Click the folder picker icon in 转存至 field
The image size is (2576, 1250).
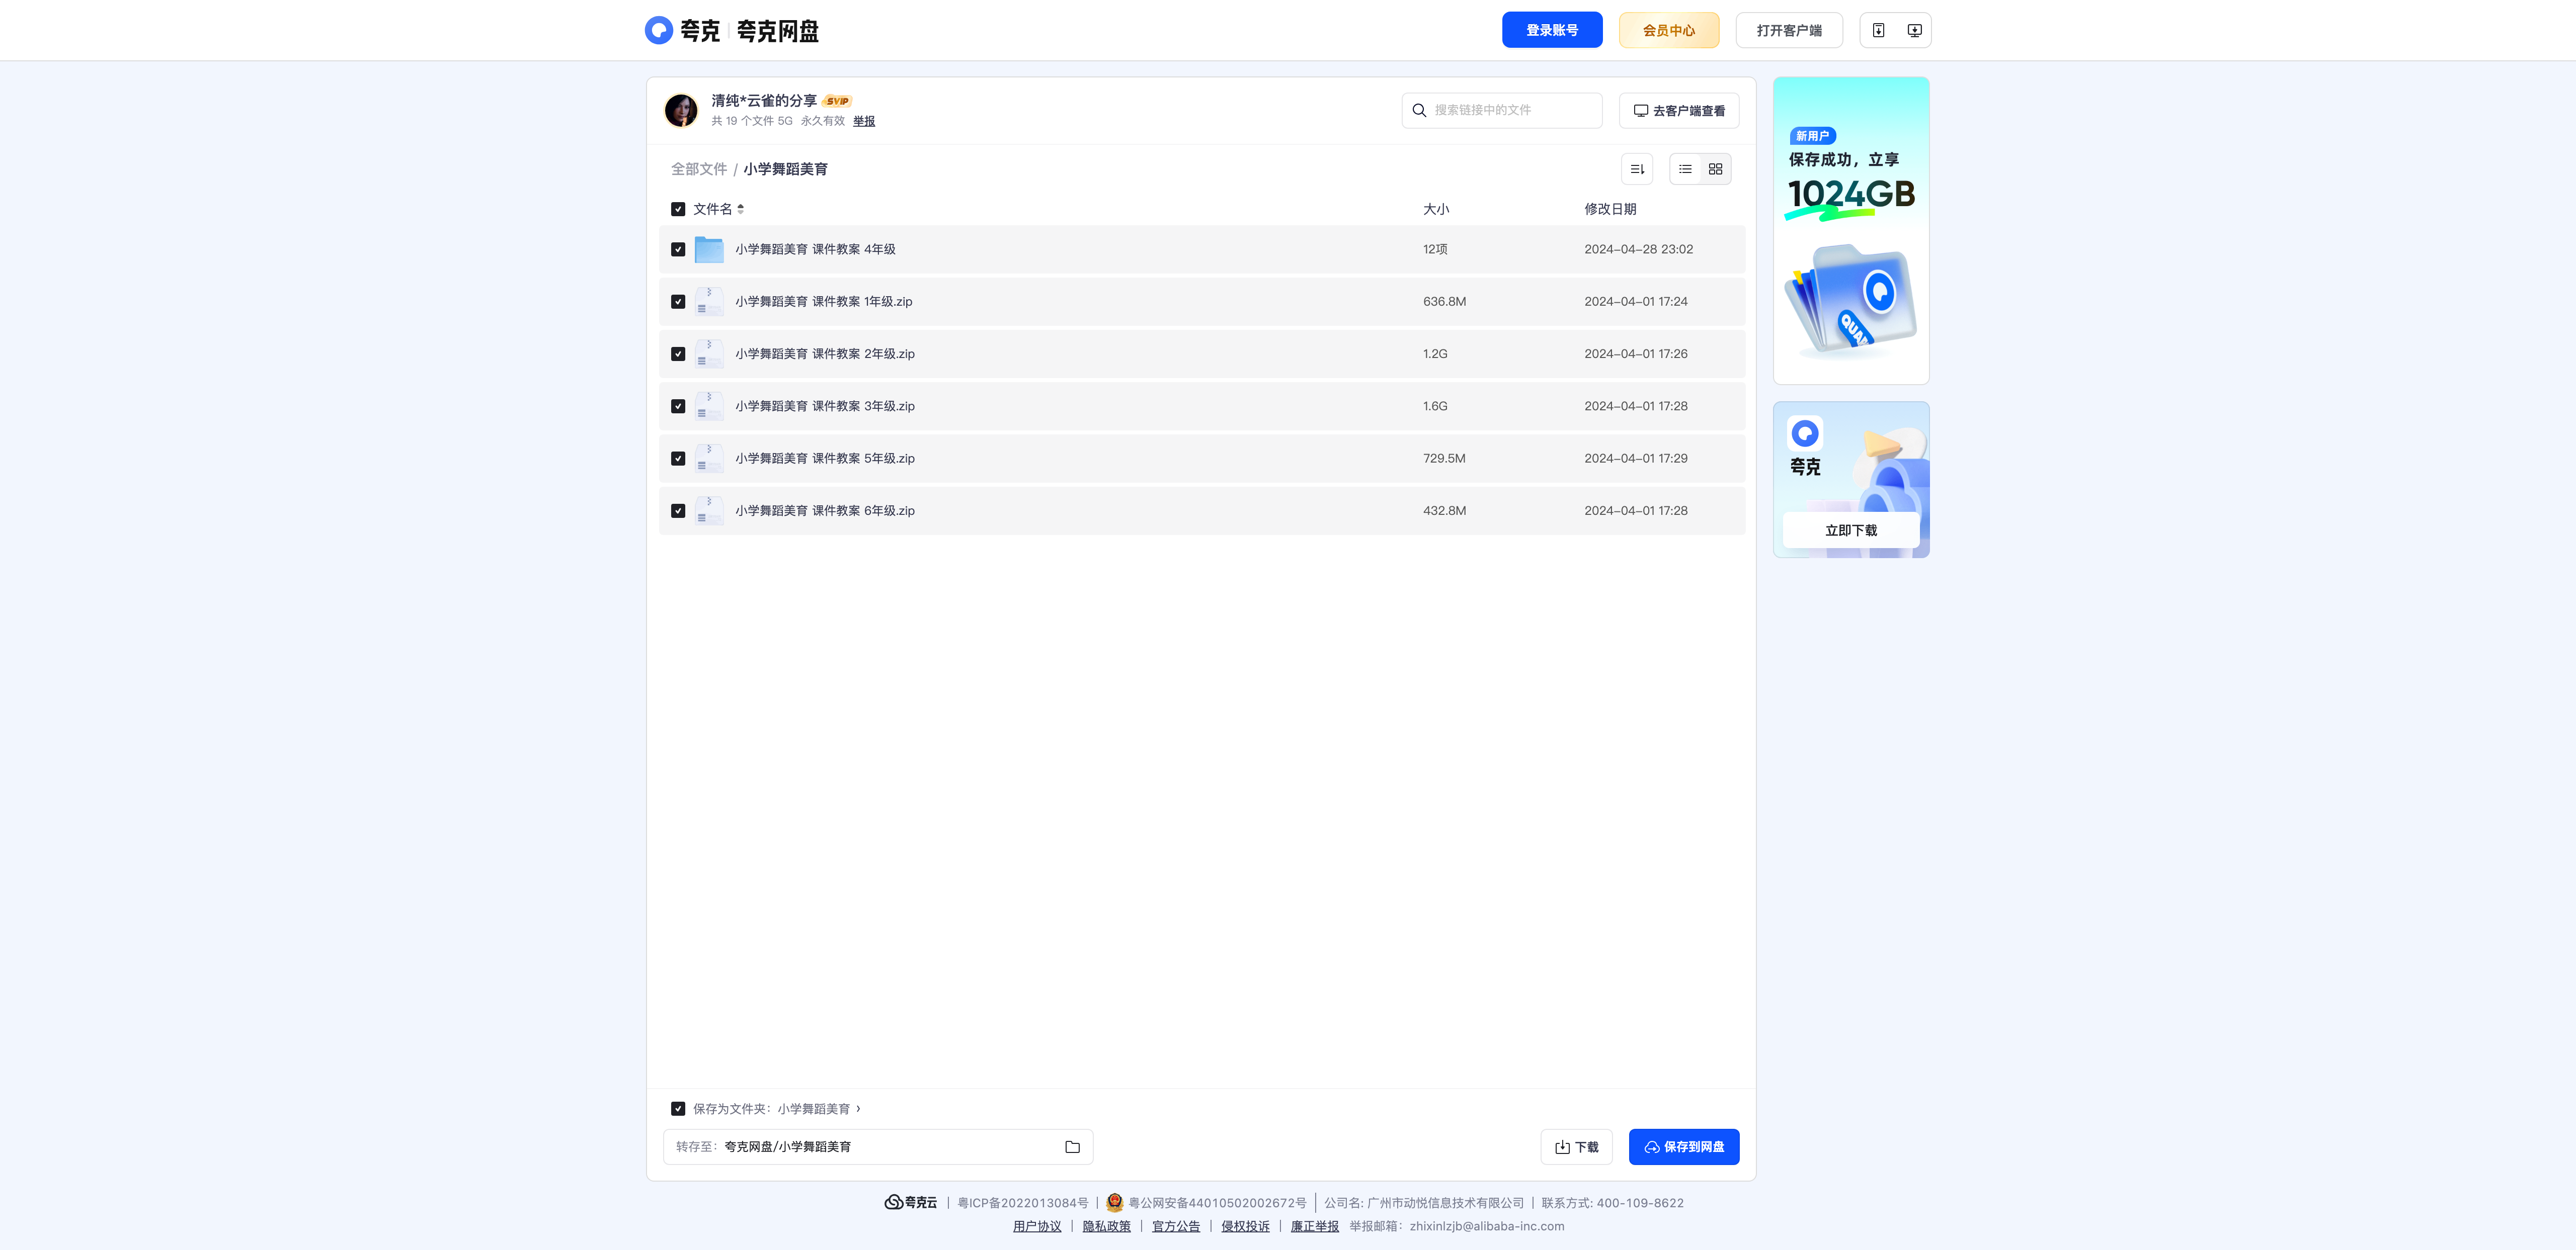point(1072,1147)
